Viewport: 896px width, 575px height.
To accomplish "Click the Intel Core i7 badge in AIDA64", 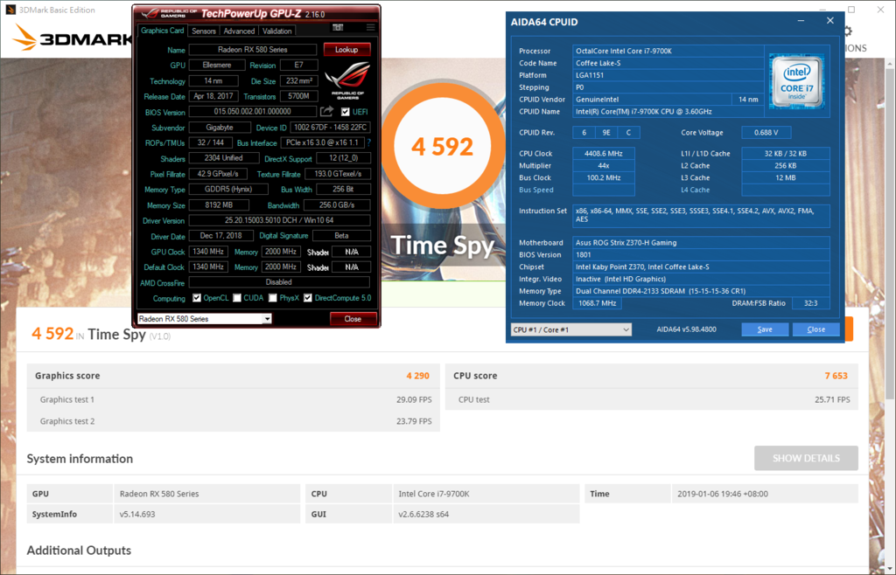I will pyautogui.click(x=796, y=81).
